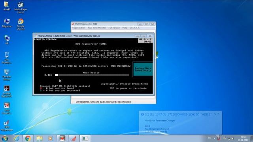Open the Ağ network desktop icon
Screen dimensions: 253x142
coord(7,39)
